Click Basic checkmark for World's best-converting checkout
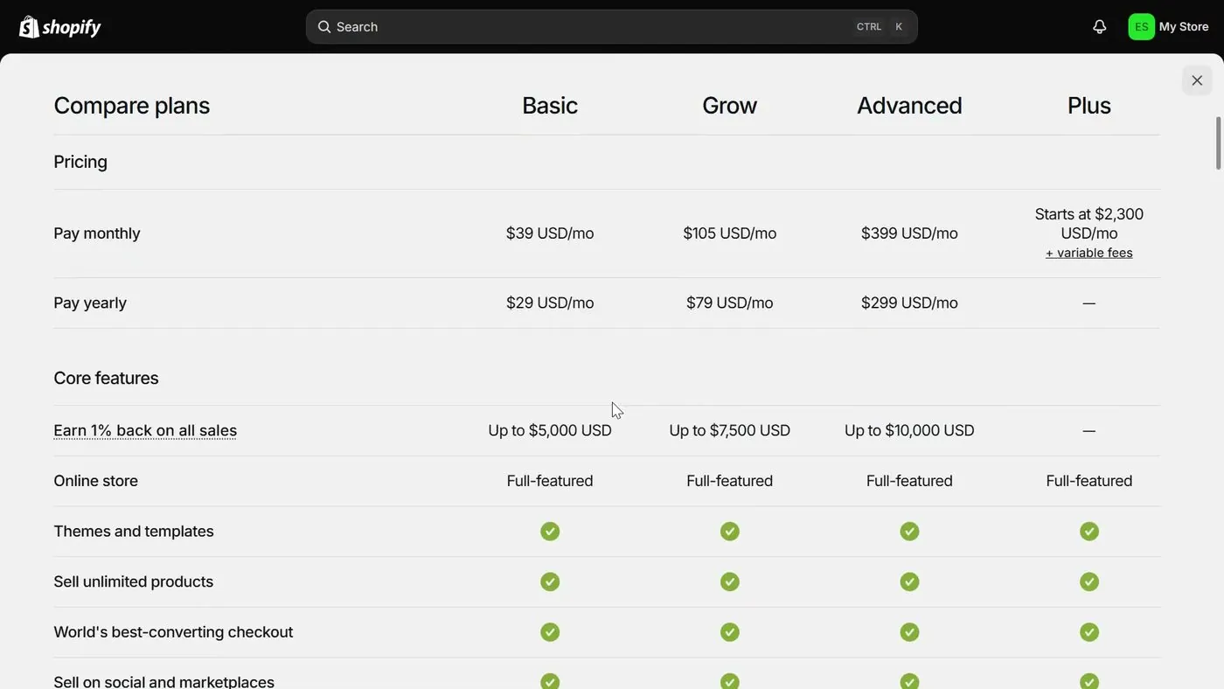Screen dimensions: 1224x689 coord(550,632)
